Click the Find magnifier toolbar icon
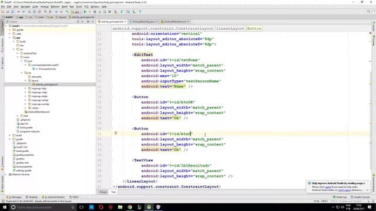376x211 pixels. click(45, 12)
